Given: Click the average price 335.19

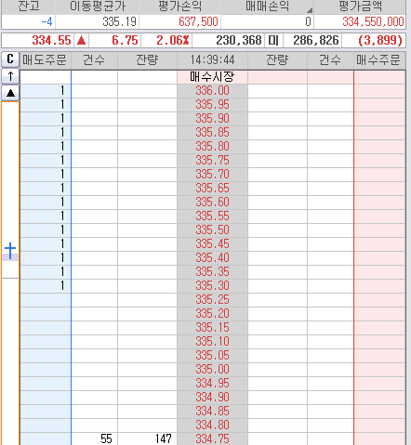Looking at the screenshot, I should click(119, 21).
